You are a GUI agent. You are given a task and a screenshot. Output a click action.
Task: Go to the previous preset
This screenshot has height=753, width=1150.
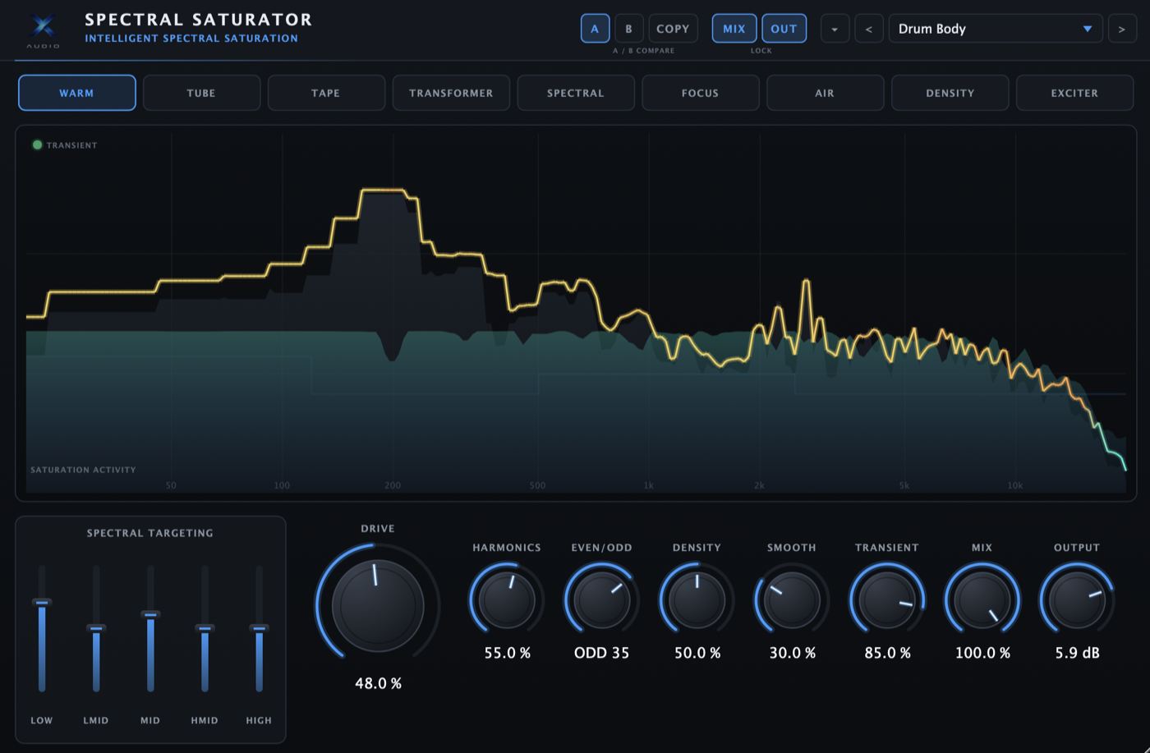[868, 29]
